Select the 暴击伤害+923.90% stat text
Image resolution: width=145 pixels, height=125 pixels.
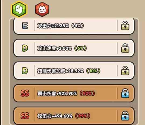coord(57,94)
